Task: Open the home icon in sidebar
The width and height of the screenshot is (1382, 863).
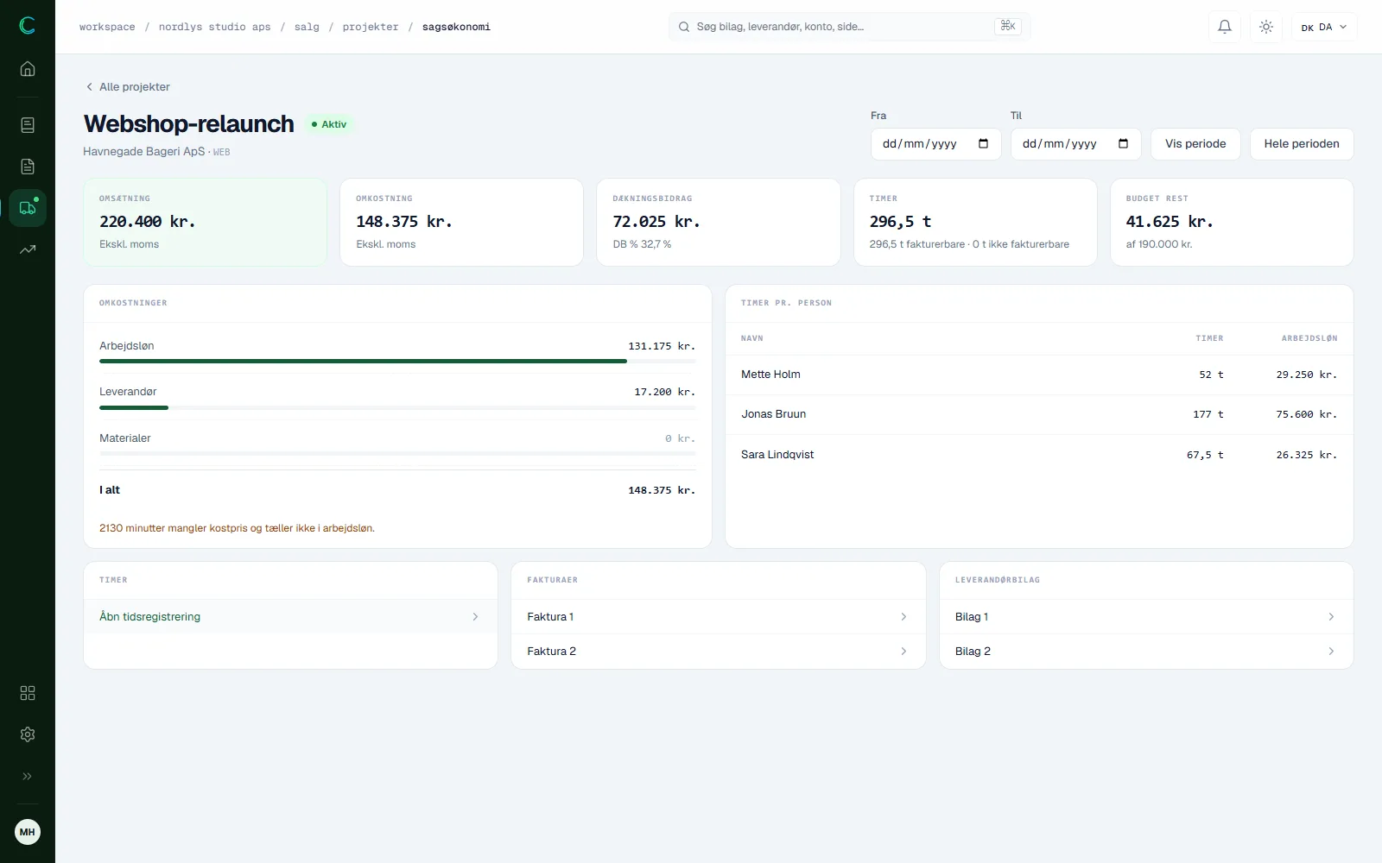Action: [28, 69]
